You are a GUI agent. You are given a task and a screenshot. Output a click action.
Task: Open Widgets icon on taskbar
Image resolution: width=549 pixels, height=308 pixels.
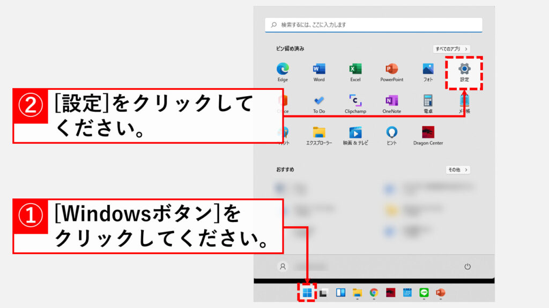point(340,292)
